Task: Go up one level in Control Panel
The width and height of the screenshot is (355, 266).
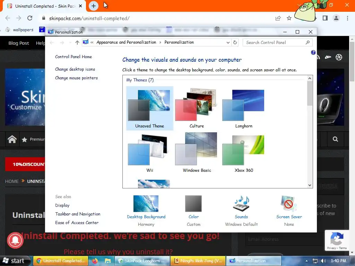Action: (x=77, y=43)
